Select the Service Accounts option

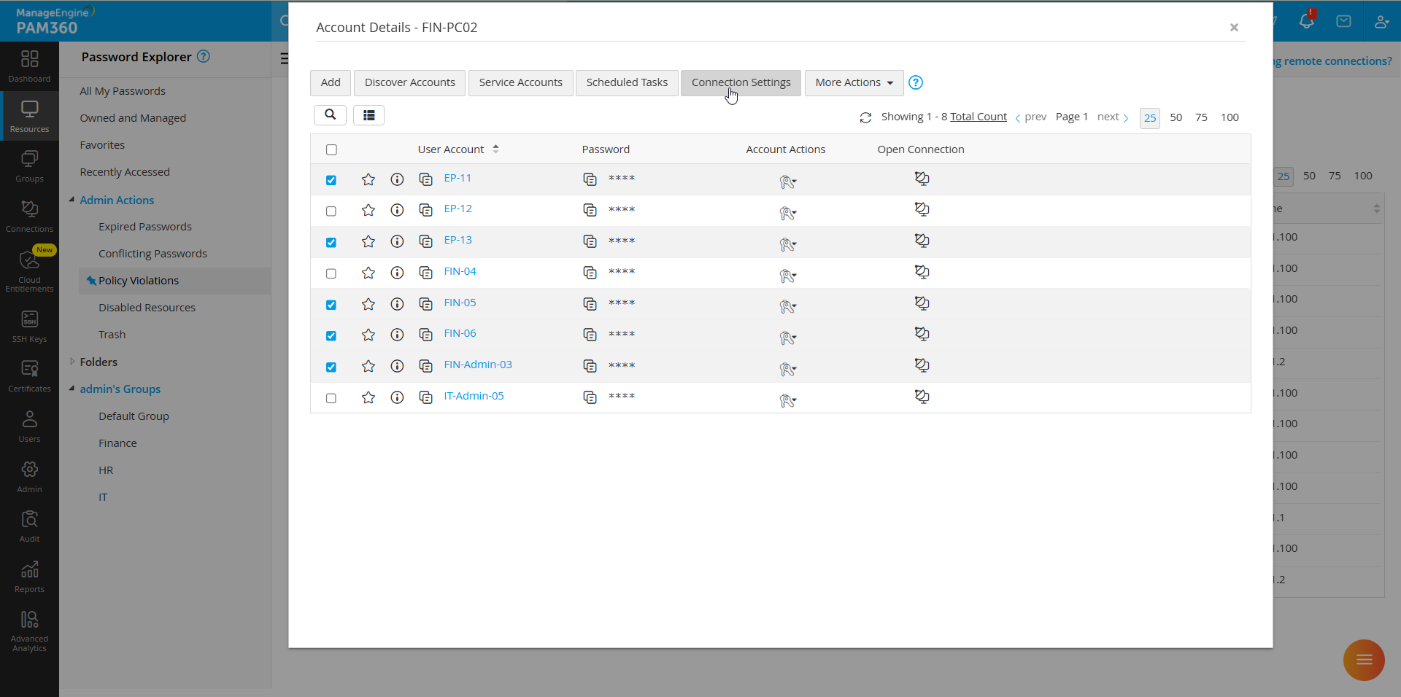520,82
